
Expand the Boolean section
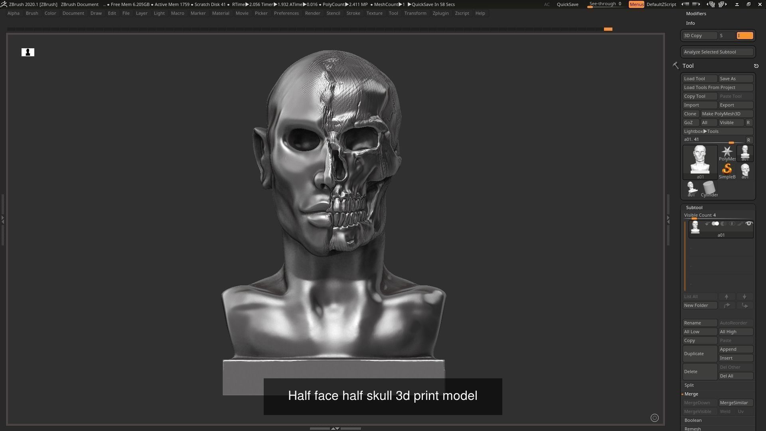click(693, 420)
